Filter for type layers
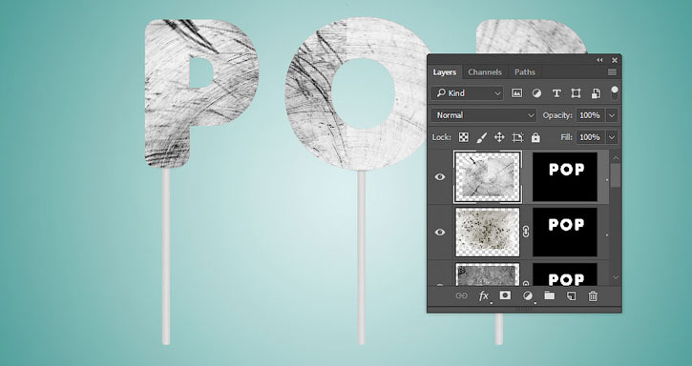The image size is (692, 366). click(556, 93)
